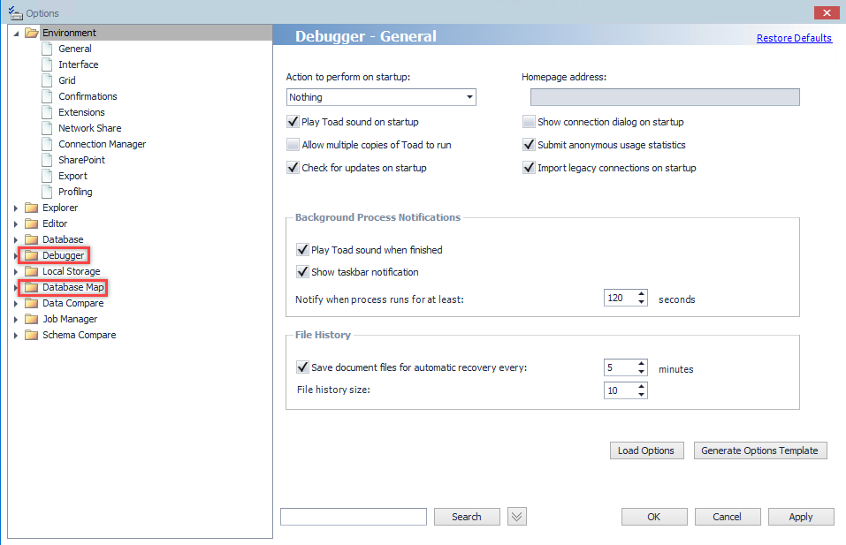Image resolution: width=846 pixels, height=545 pixels.
Task: Collapse the Environment tree node arrow
Action: pos(16,34)
